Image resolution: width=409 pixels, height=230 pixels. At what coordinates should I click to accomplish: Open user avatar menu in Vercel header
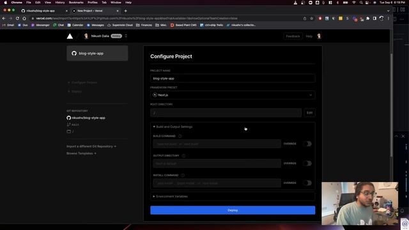(319, 36)
